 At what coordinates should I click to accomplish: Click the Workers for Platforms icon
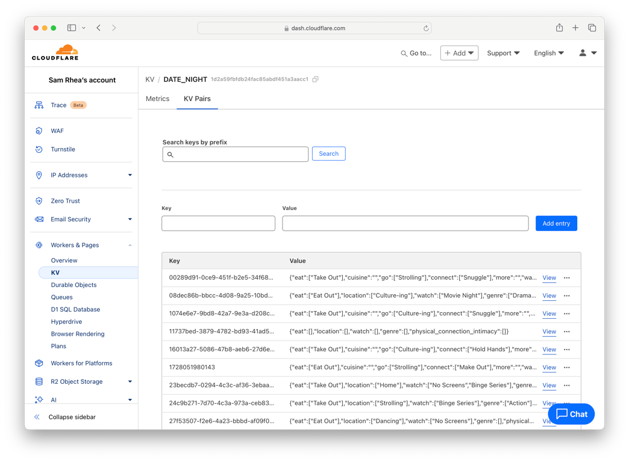39,363
